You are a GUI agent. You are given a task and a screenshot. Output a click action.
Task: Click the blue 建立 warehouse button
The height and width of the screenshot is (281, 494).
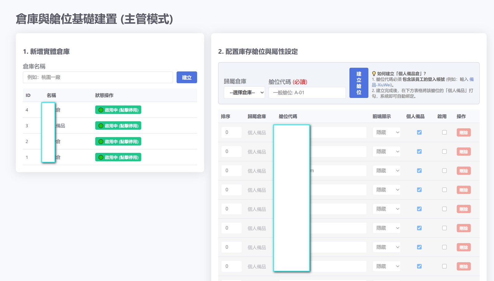187,77
